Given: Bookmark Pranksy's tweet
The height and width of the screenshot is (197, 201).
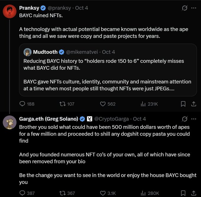Looking at the screenshot, I should (183, 104).
